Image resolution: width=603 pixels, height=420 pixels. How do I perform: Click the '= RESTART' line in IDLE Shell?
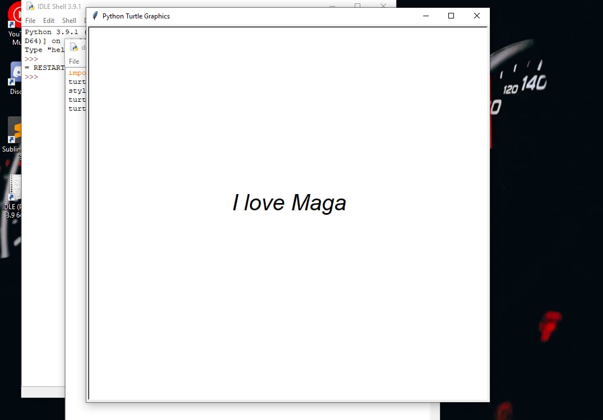click(x=45, y=68)
